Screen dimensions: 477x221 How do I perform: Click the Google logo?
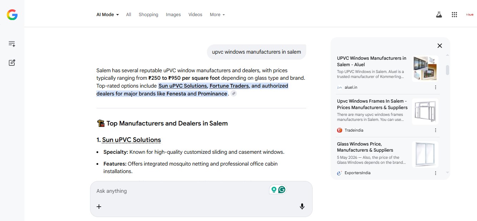click(x=12, y=15)
